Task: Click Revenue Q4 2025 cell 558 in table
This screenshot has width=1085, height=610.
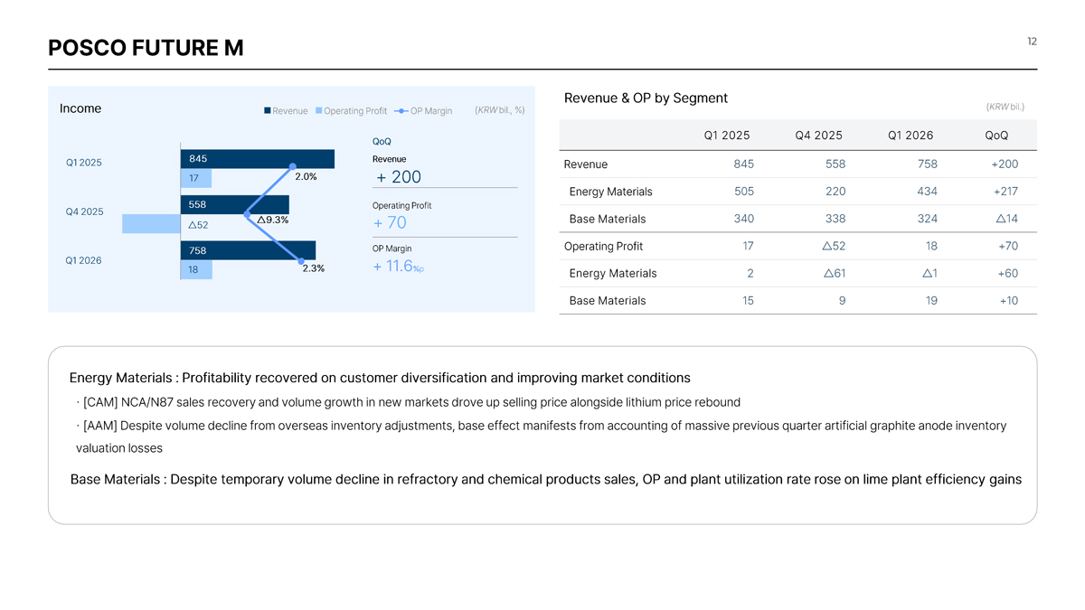Action: [x=835, y=164]
